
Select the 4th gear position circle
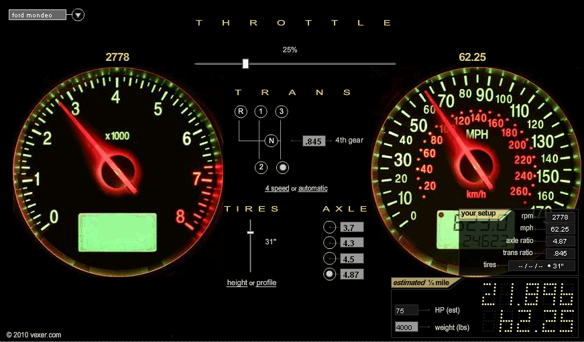tap(282, 167)
